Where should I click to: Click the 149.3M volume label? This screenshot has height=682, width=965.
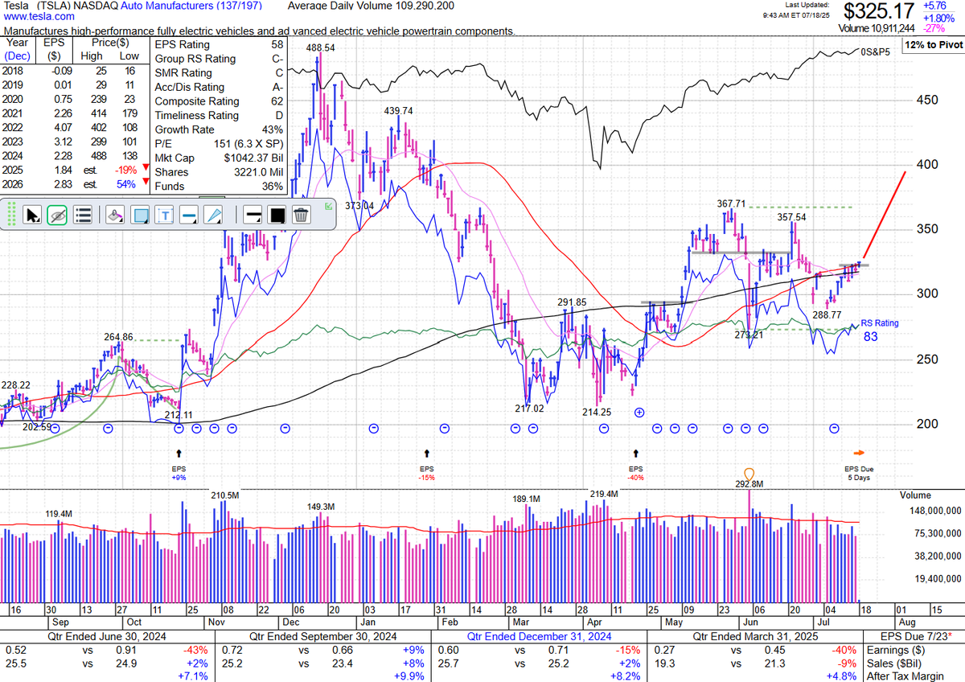(320, 507)
